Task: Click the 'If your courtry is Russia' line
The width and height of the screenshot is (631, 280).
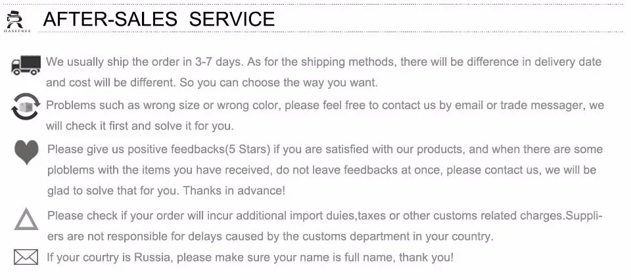Action: pyautogui.click(x=250, y=257)
